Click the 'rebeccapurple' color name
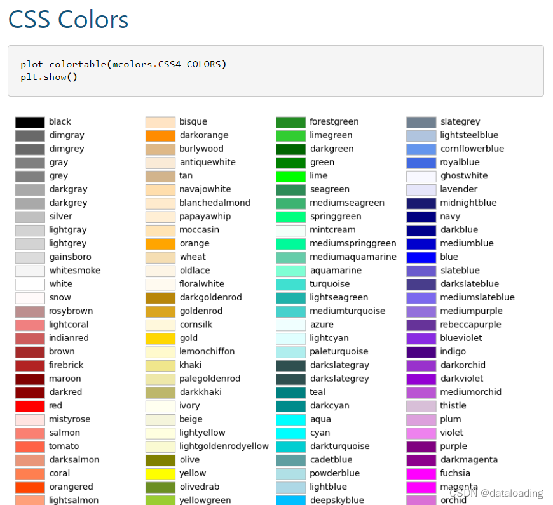This screenshot has width=553, height=505. click(x=469, y=324)
